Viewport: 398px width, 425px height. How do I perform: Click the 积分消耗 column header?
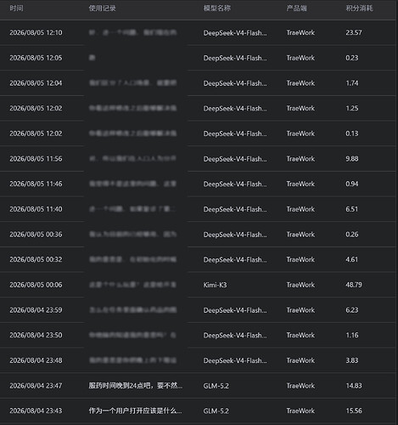pyautogui.click(x=359, y=8)
